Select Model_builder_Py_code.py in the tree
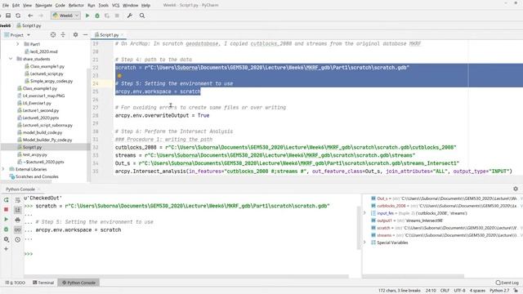523x294 pixels. pyautogui.click(x=47, y=140)
